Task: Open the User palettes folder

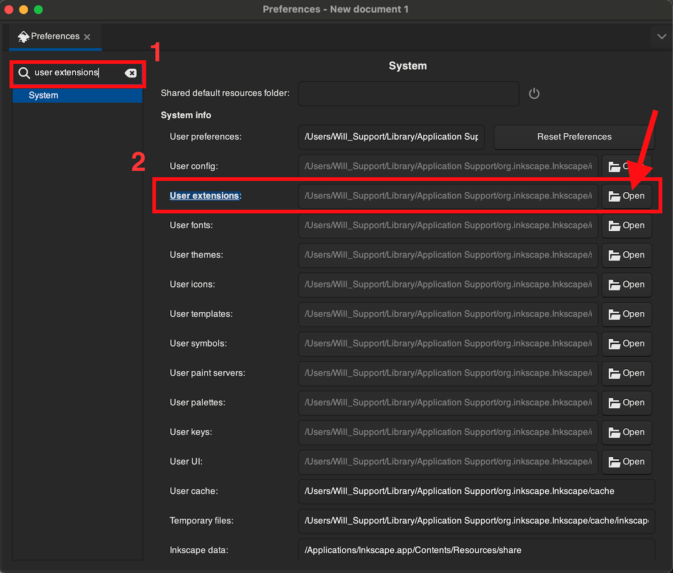Action: pyautogui.click(x=627, y=402)
